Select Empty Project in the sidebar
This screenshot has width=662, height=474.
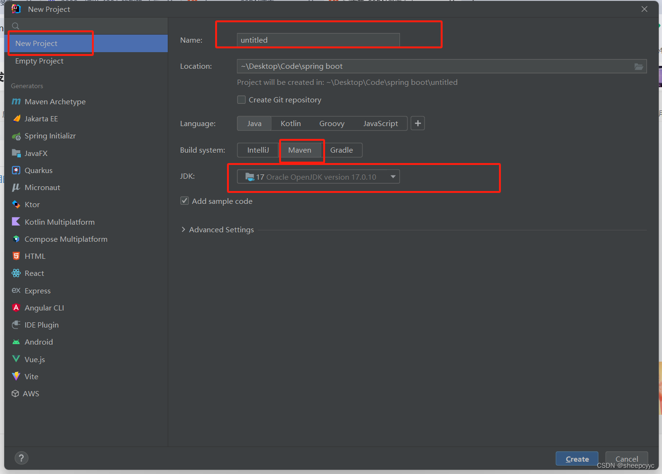86,61
